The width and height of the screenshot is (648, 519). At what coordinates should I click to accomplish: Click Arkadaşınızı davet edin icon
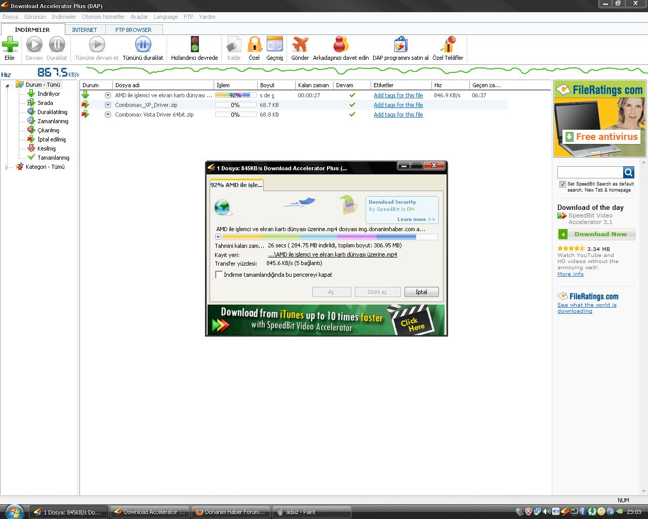341,45
